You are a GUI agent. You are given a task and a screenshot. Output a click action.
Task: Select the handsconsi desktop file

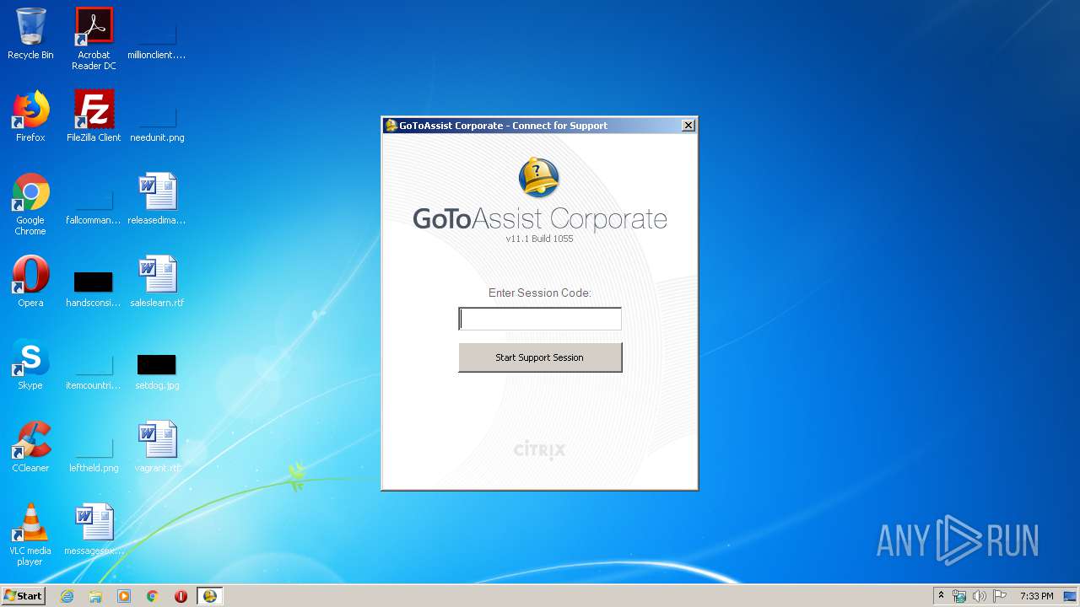(94, 287)
